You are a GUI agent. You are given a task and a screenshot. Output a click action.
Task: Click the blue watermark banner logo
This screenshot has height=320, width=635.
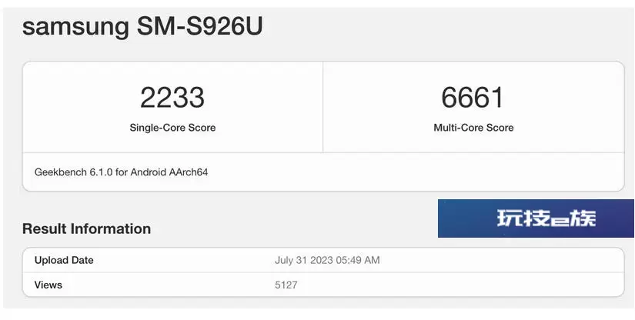tap(536, 218)
